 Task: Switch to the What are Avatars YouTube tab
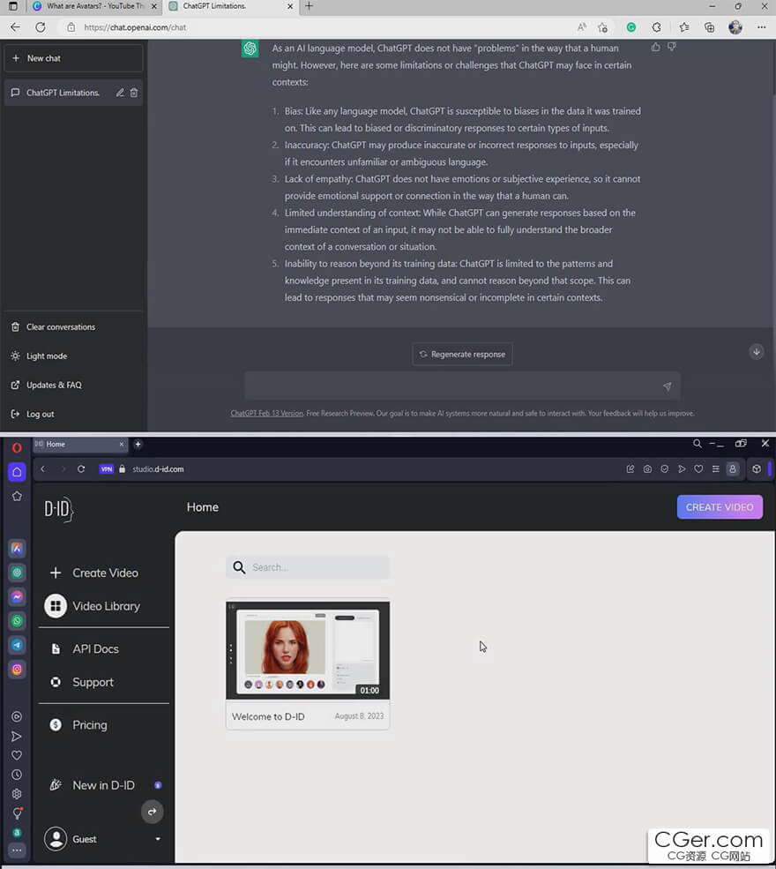94,6
